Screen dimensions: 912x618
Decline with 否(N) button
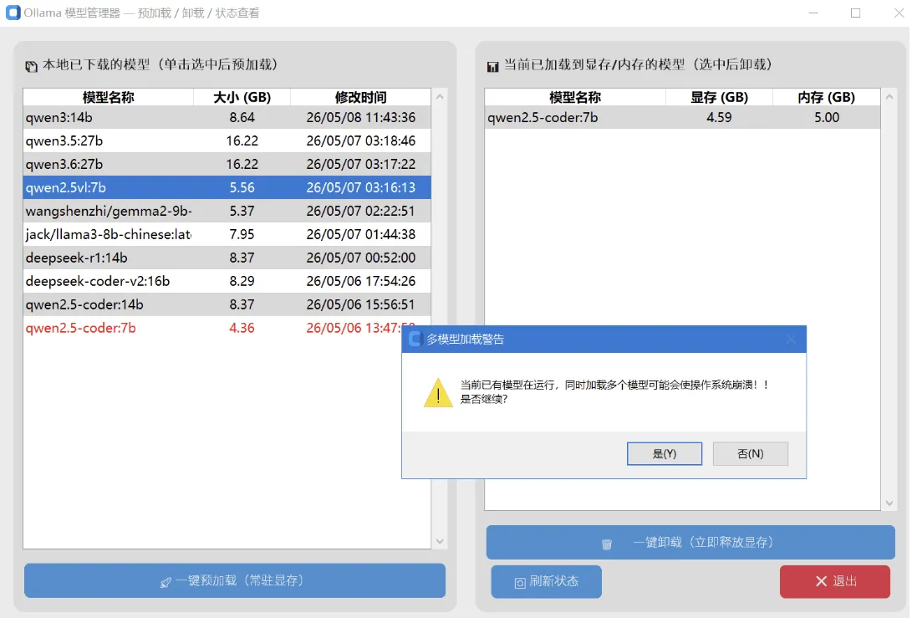coord(751,454)
